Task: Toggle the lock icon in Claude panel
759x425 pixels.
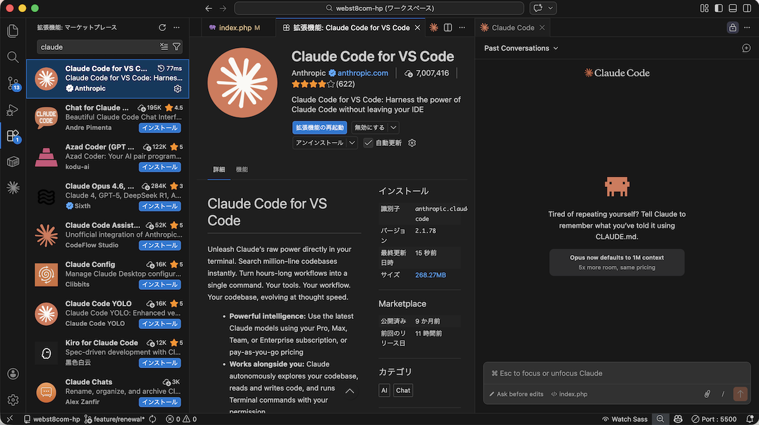Action: click(x=732, y=28)
